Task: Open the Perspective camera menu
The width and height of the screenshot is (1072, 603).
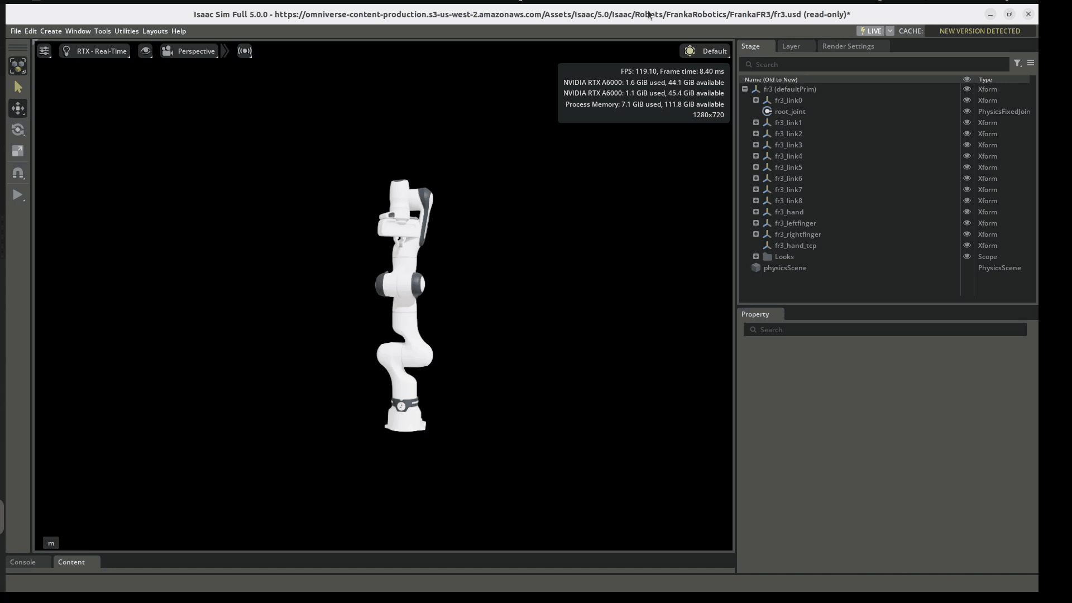Action: pyautogui.click(x=189, y=51)
